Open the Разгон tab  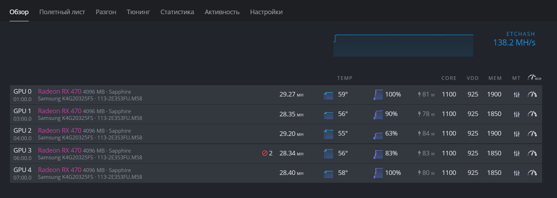pos(106,12)
